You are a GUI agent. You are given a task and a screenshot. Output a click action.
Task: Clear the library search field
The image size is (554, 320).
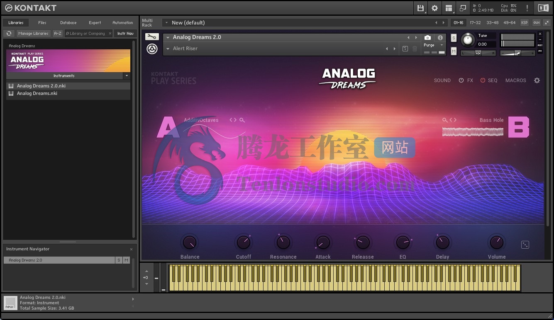110,34
